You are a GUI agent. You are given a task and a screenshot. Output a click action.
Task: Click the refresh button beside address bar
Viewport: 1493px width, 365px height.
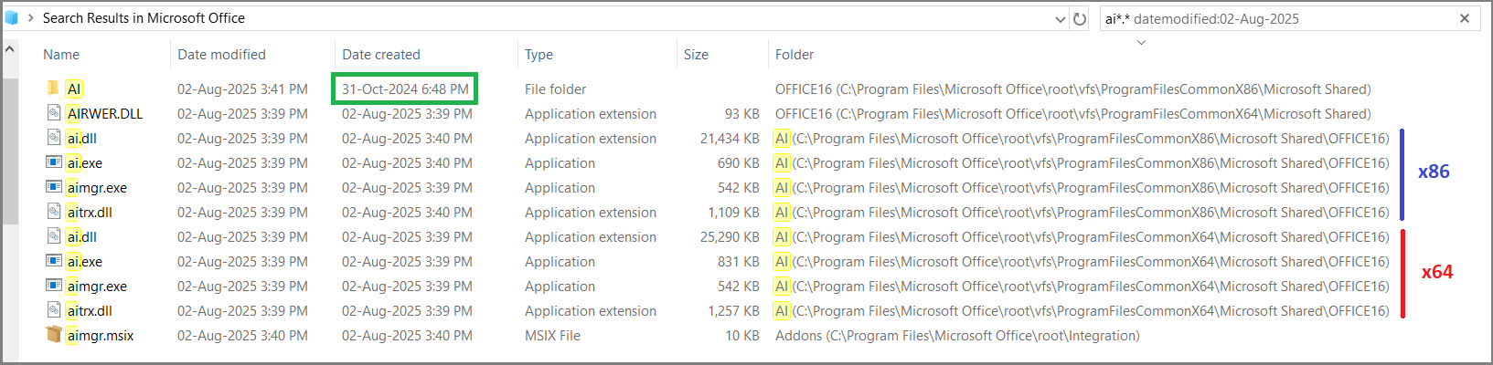coord(1080,18)
